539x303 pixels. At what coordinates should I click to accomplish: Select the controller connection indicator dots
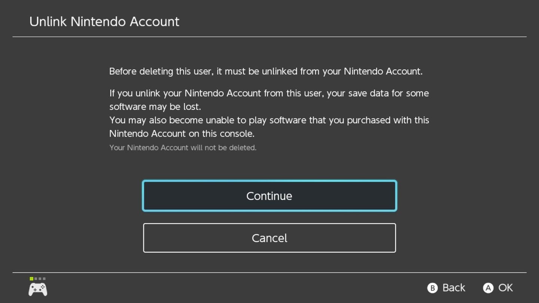tap(38, 279)
